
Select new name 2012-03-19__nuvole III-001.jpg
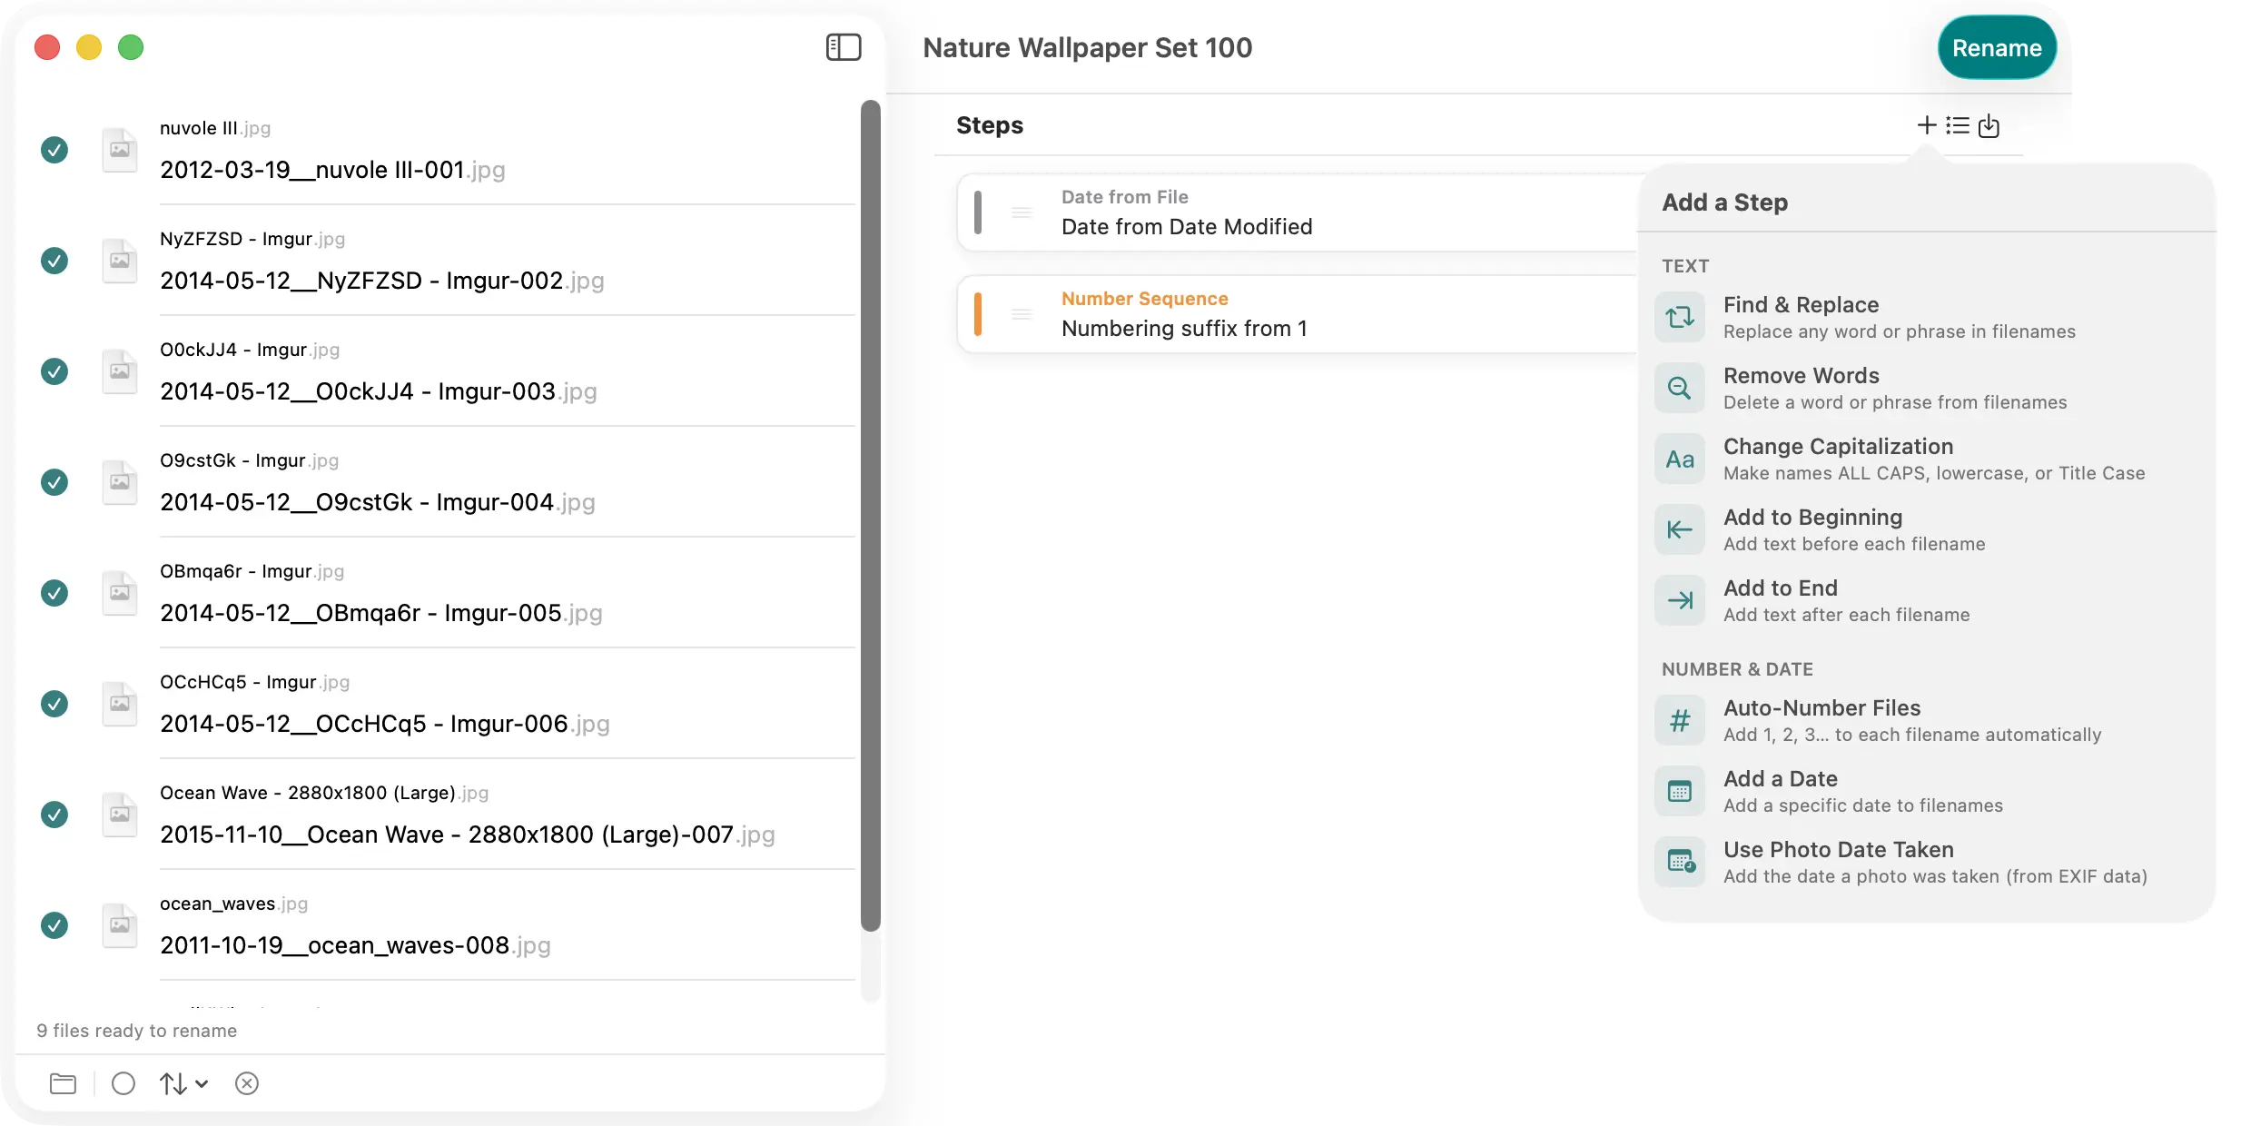pyautogui.click(x=332, y=170)
